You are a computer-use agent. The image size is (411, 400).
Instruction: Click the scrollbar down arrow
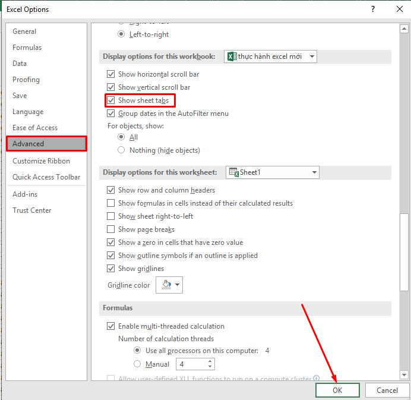[404, 375]
